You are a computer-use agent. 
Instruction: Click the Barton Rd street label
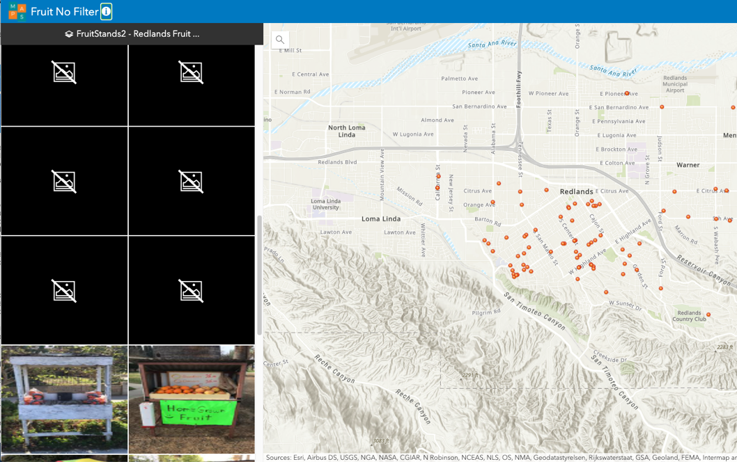coord(488,221)
